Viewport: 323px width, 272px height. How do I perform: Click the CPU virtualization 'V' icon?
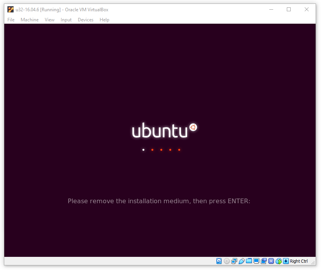tap(271, 261)
